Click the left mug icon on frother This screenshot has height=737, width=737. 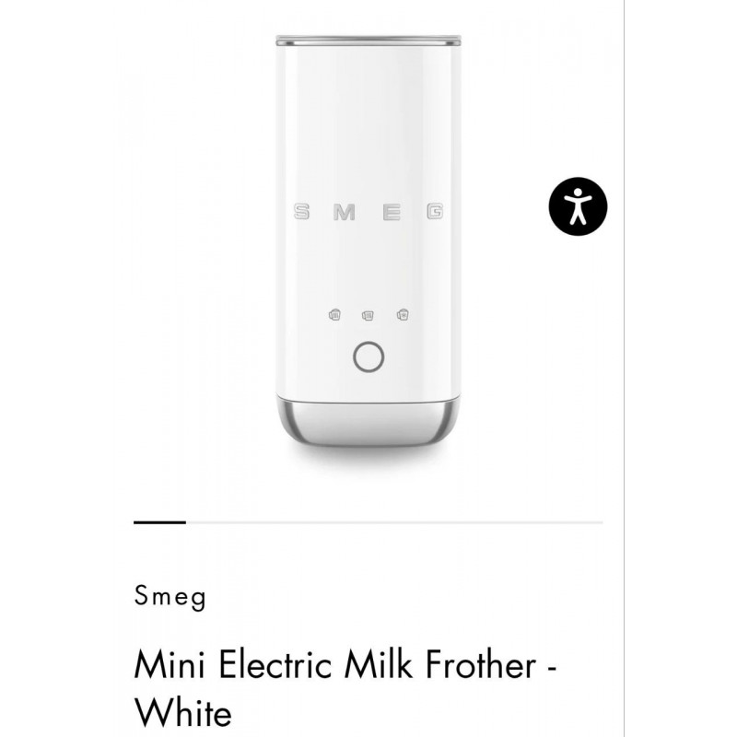point(334,315)
